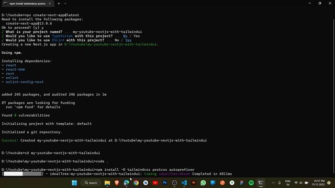Click the 'Using npm.' line
Image resolution: width=335 pixels, height=188 pixels.
(12, 53)
